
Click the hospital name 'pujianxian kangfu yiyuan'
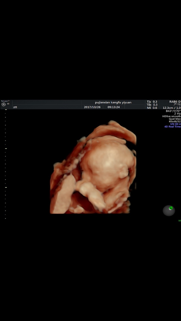(x=113, y=102)
